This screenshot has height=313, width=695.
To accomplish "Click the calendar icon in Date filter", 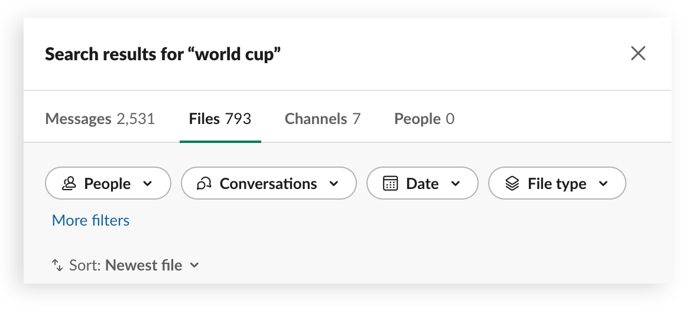I will 390,183.
